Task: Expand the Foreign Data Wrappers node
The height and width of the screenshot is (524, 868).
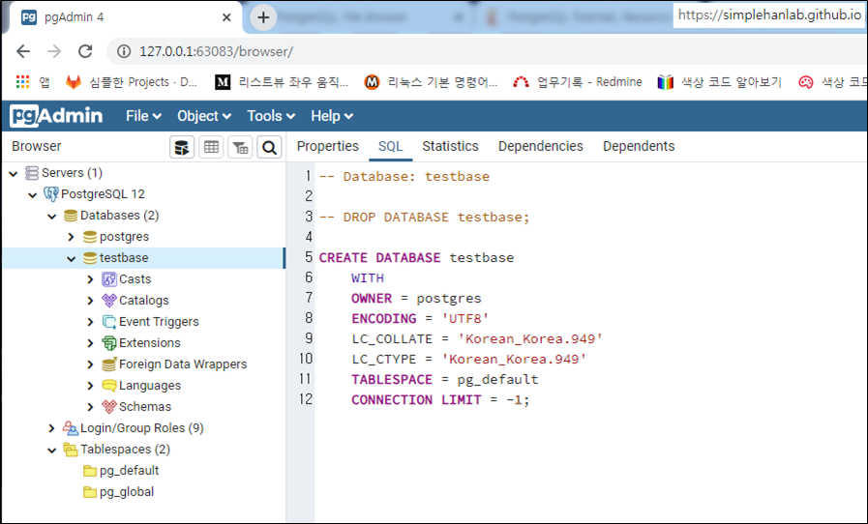Action: point(90,364)
